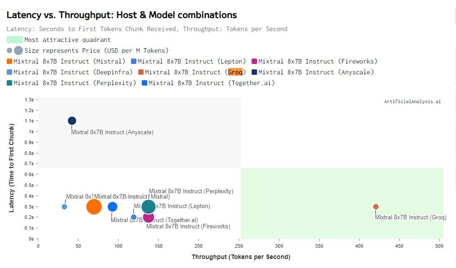The height and width of the screenshot is (268, 456).
Task: Toggle Anyscale series in legend
Action: [x=316, y=72]
